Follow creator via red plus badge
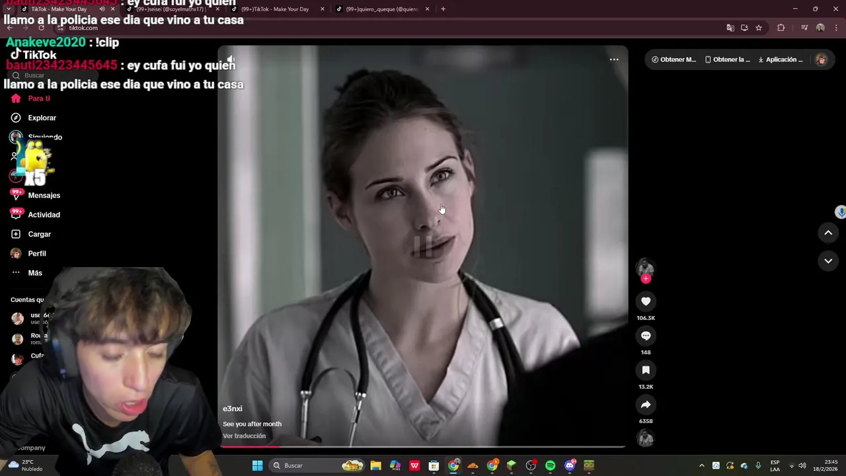846x476 pixels. tap(646, 279)
